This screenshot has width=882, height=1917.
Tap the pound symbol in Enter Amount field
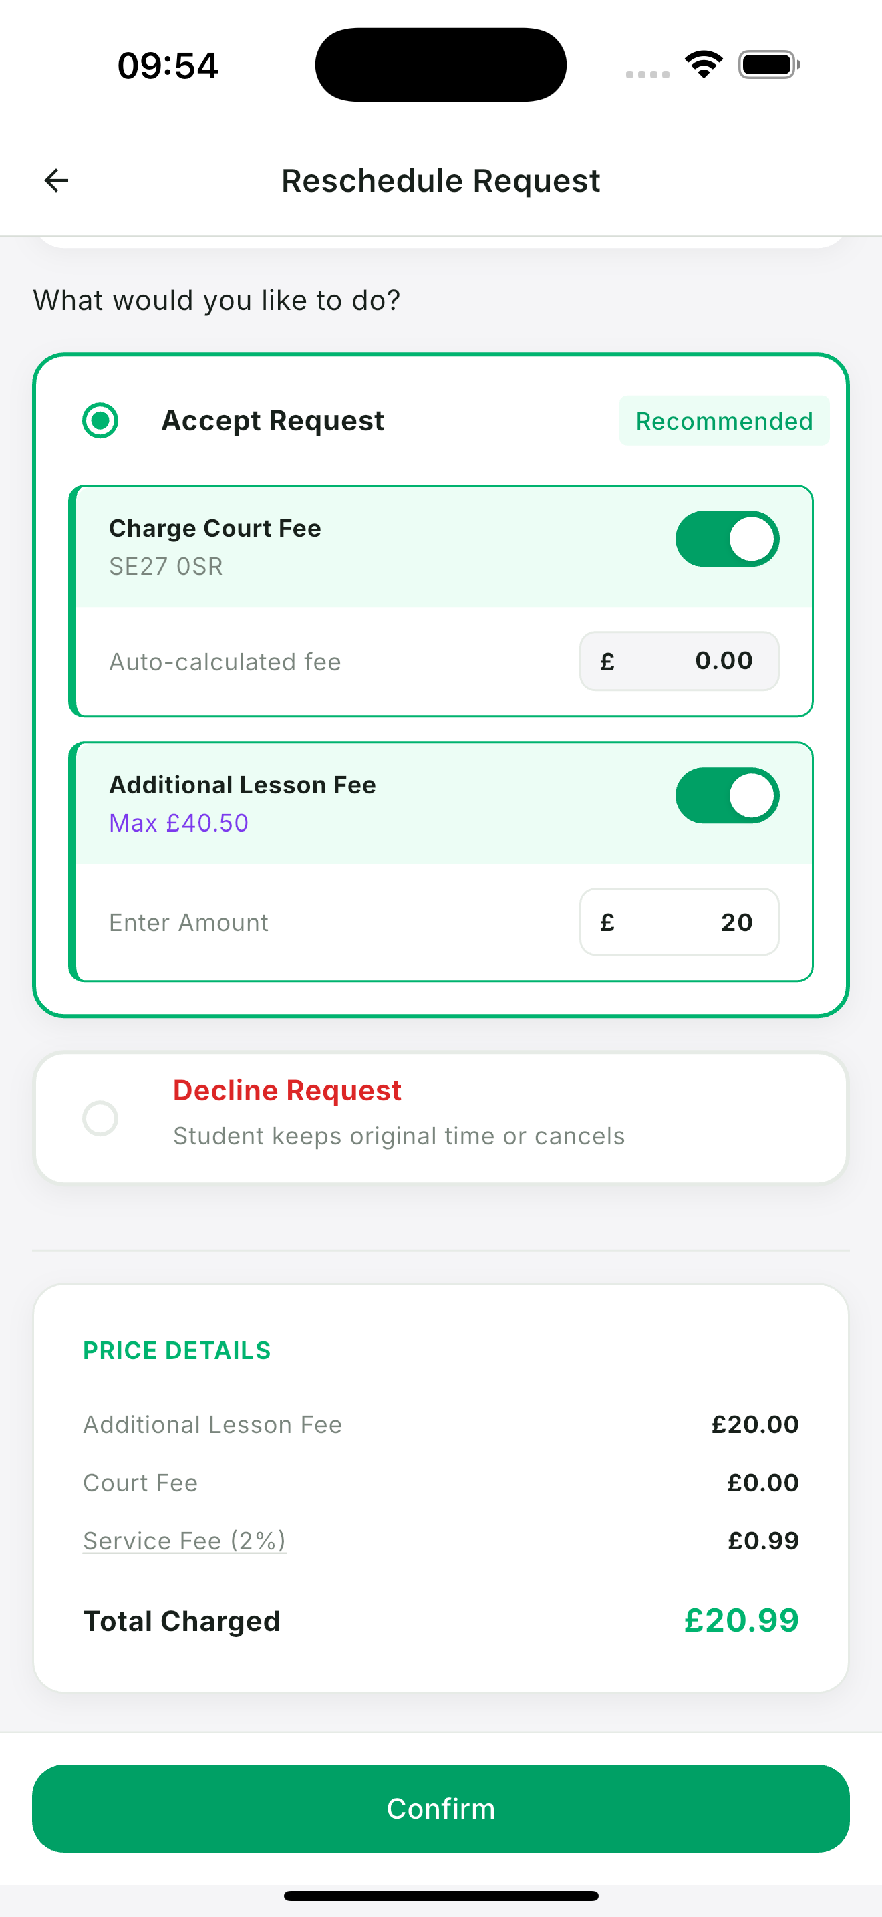pos(607,922)
